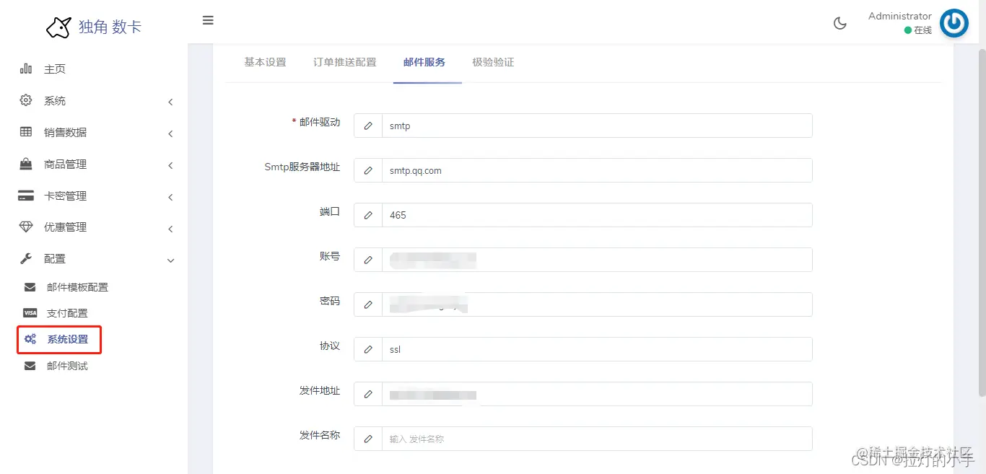
Task: Toggle dark mode with the moon icon
Action: pyautogui.click(x=839, y=22)
